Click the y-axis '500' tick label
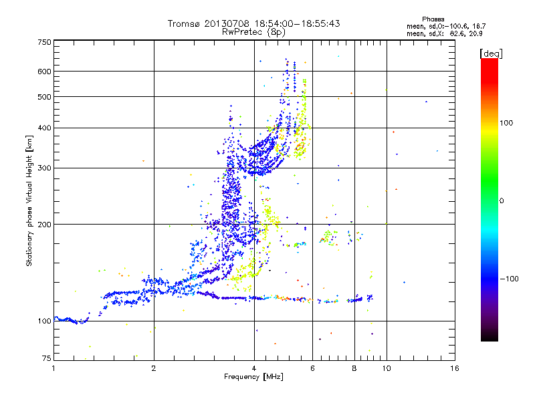535x401 pixels. [44, 97]
